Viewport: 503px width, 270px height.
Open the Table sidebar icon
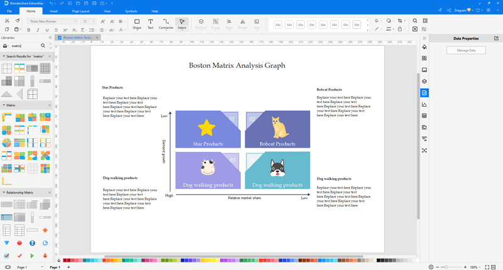424,116
